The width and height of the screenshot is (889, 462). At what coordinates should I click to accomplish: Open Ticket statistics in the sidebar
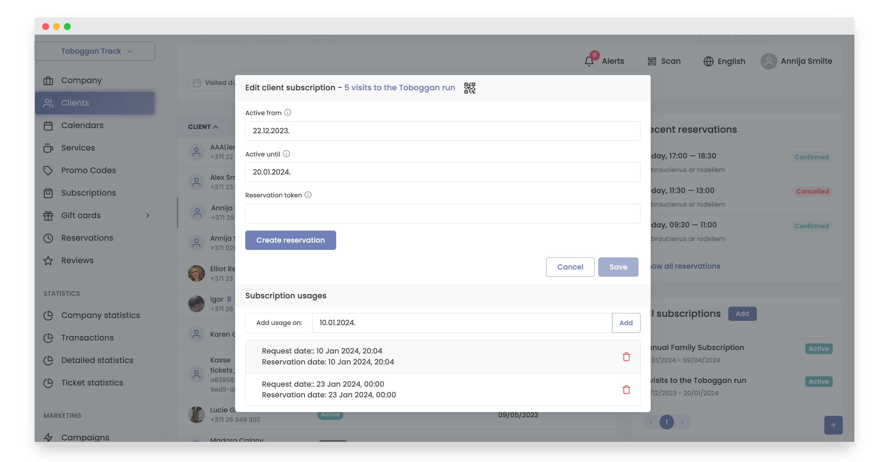[92, 383]
